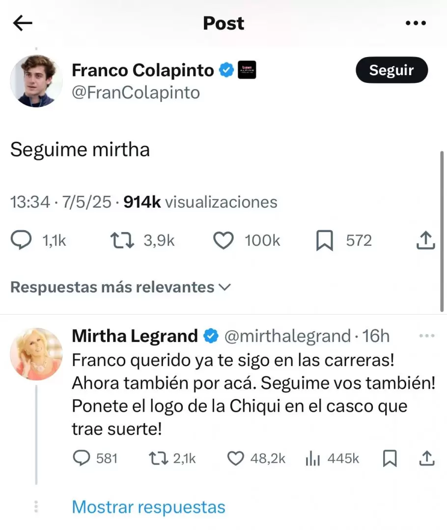The width and height of the screenshot is (447, 530).
Task: Open the @mirthalegrand handle link
Action: pos(287,336)
